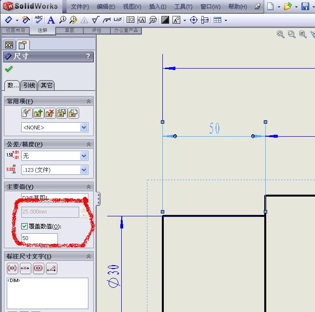
Task: Apply default attributes favorite icon
Action: [x=27, y=113]
